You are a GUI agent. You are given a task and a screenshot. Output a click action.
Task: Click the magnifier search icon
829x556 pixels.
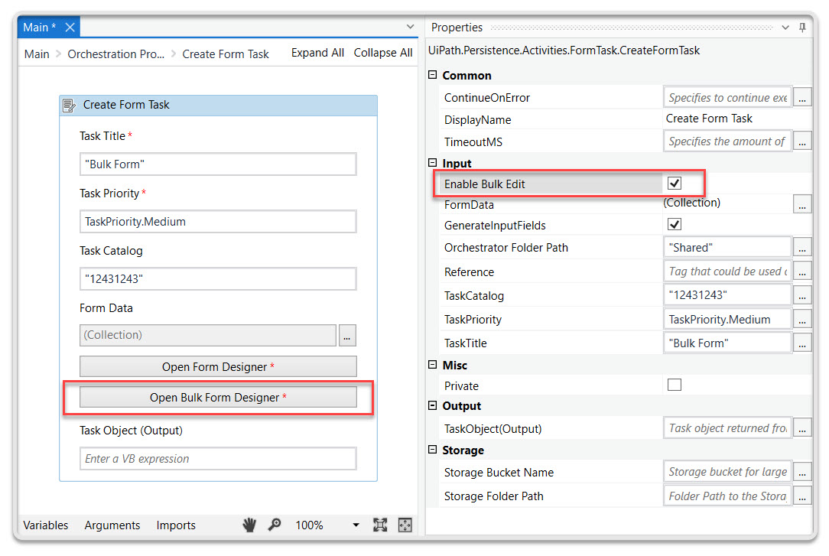tap(275, 525)
